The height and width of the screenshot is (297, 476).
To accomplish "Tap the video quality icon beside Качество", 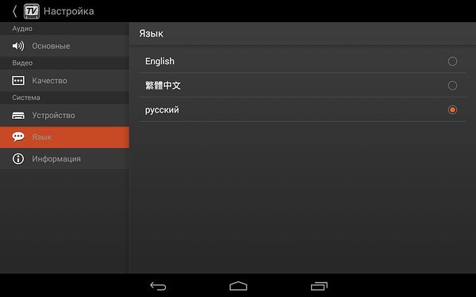I will point(18,81).
